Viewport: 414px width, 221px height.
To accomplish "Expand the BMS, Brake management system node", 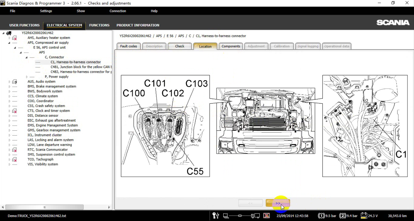I will click(9, 86).
